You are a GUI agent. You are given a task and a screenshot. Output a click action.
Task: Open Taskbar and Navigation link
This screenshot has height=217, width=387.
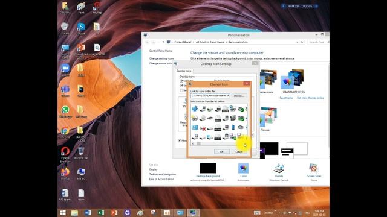pos(163,174)
